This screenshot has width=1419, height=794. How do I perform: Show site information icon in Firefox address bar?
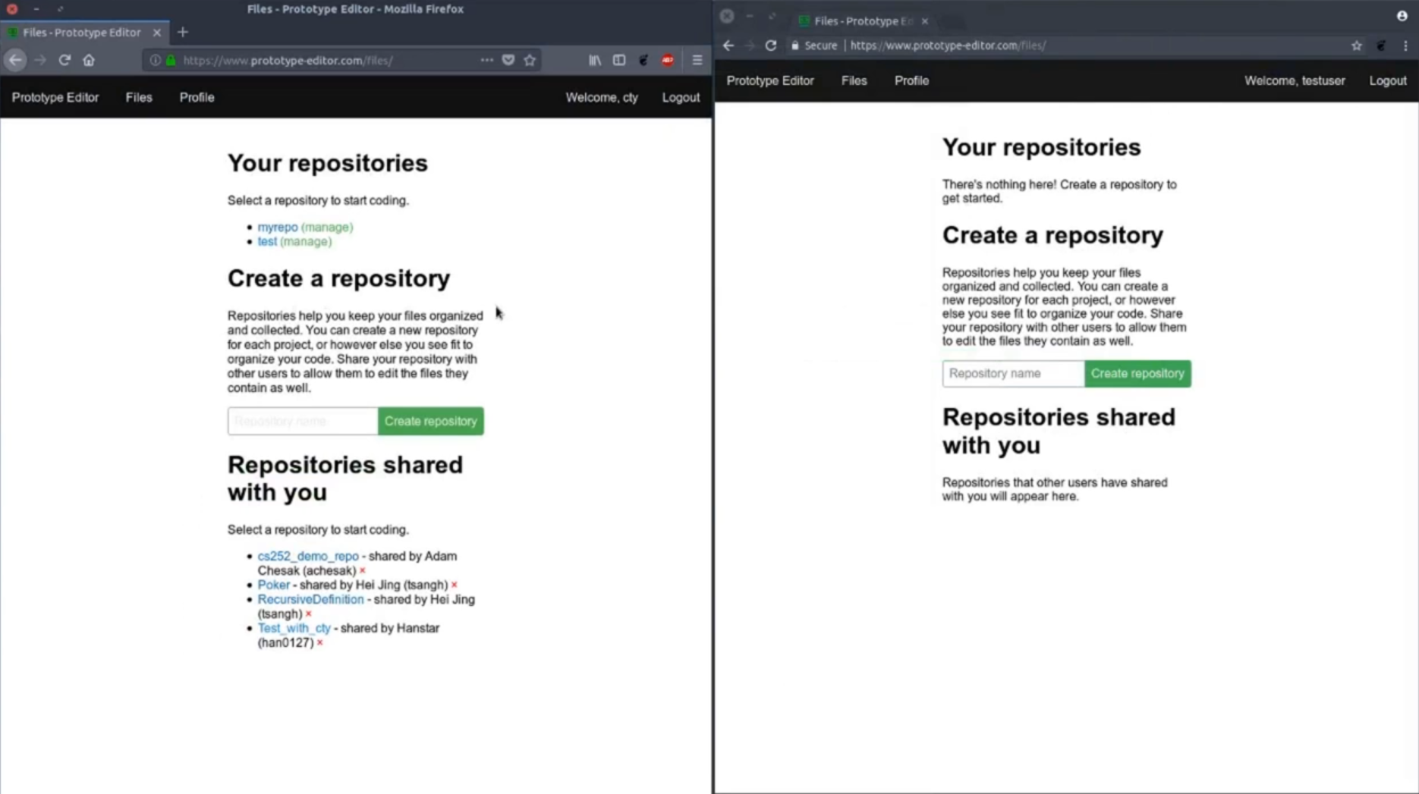point(155,60)
